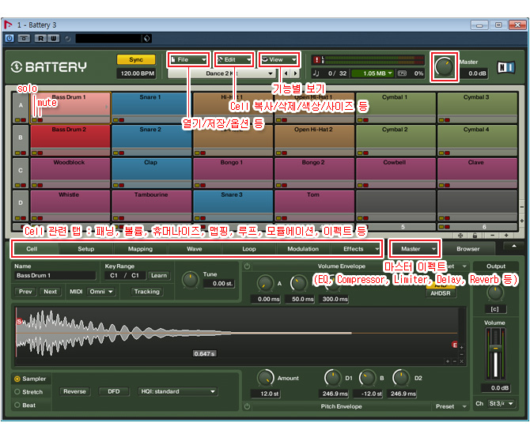
Task: Click the Reverse button
Action: [x=74, y=391]
